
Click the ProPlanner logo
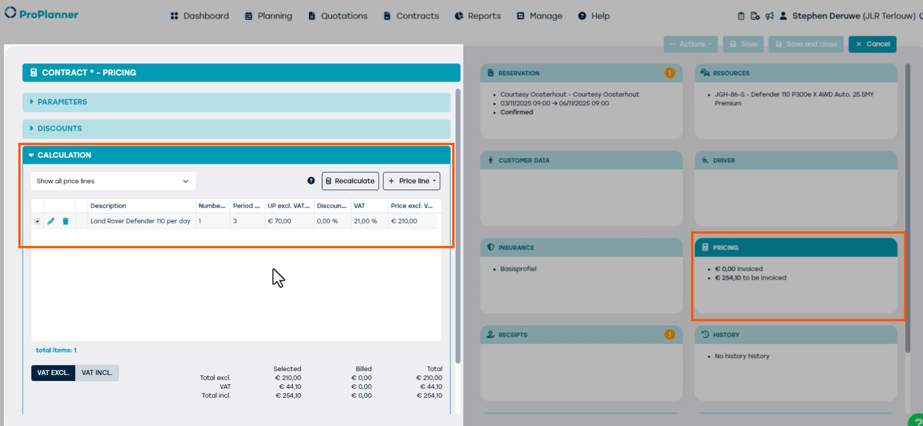coord(41,14)
